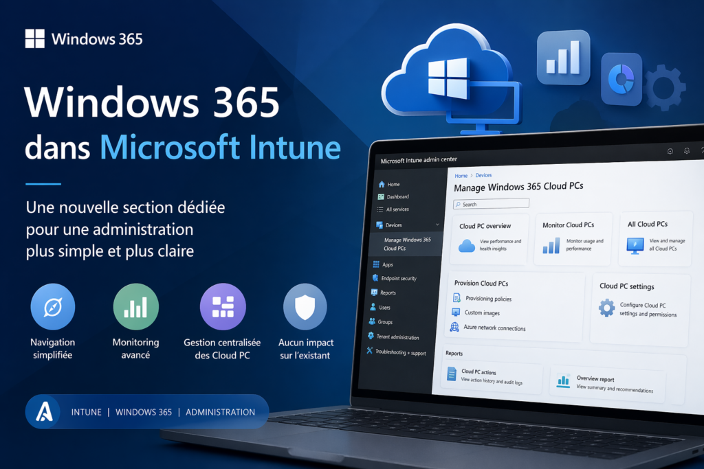
Task: Click Troubleshooting + support wrench icon
Action: [369, 351]
